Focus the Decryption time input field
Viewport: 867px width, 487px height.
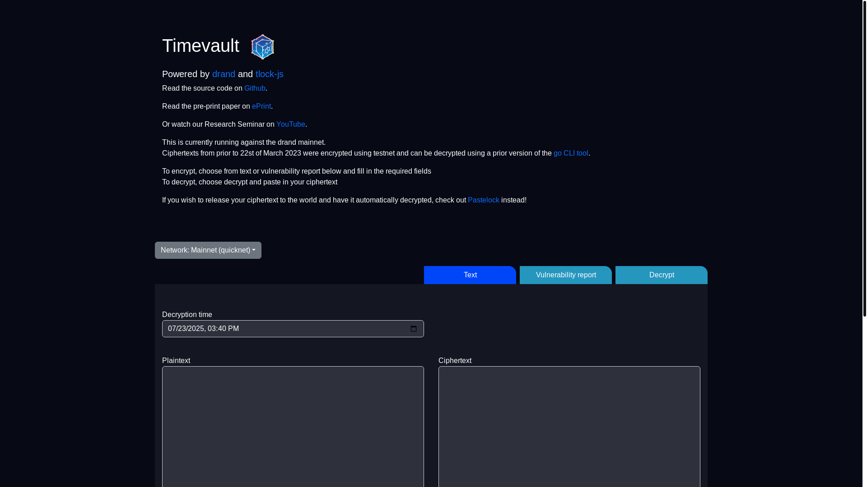(x=293, y=329)
